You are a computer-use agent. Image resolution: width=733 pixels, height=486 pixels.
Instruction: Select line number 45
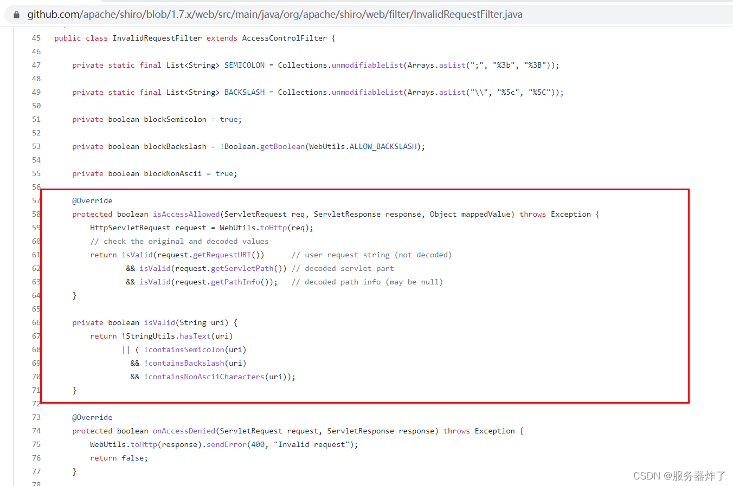pyautogui.click(x=36, y=38)
